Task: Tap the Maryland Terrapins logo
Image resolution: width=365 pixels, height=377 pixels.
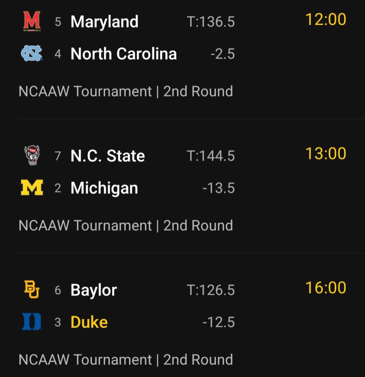Action: point(32,21)
